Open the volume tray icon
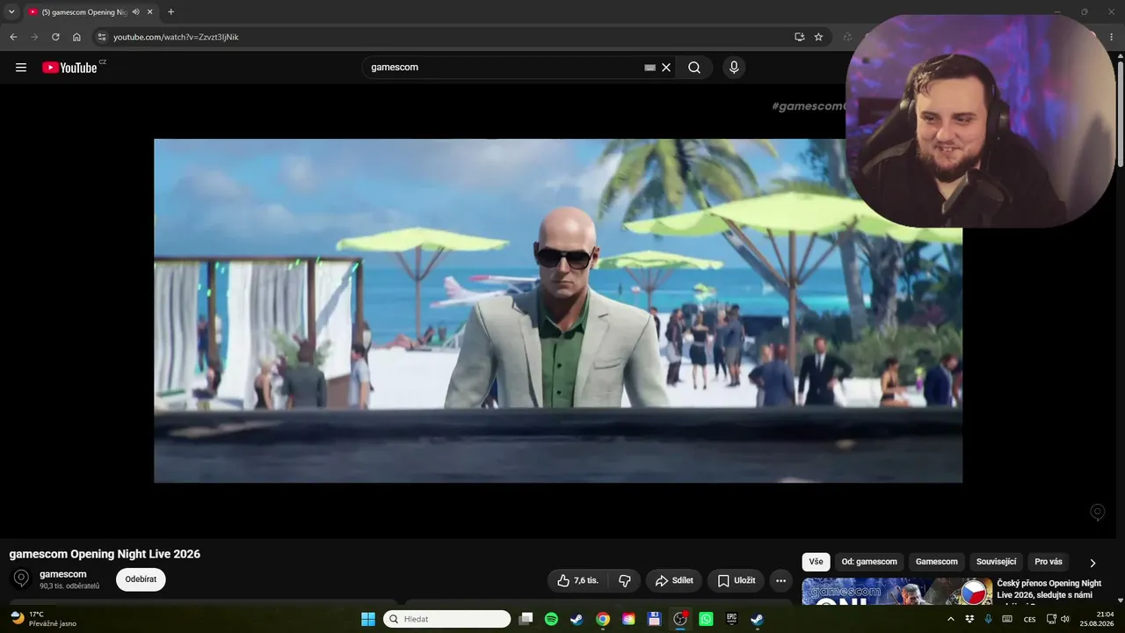 pos(1065,619)
